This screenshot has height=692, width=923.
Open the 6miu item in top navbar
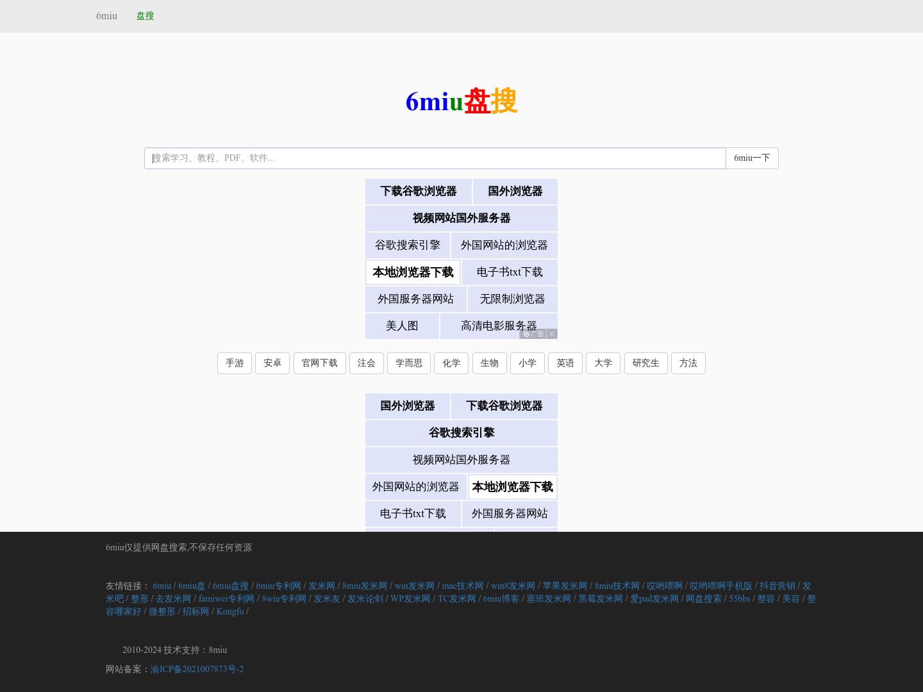click(106, 16)
